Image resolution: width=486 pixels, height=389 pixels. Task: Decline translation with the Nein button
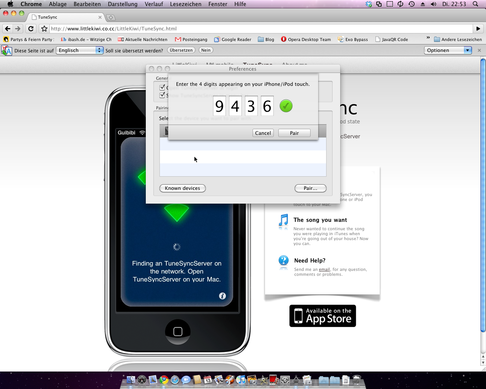click(x=206, y=50)
